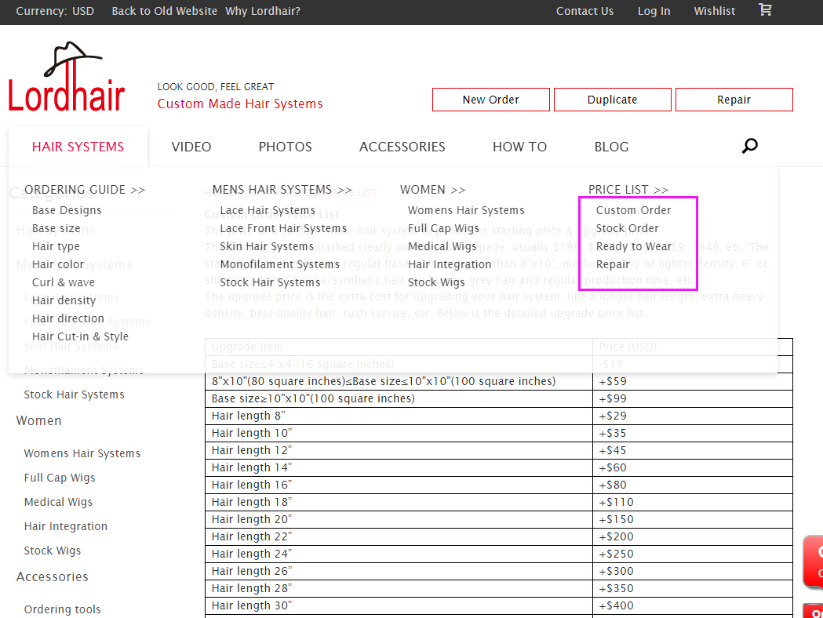Select Custom Order price list
Image resolution: width=823 pixels, height=618 pixels.
(633, 210)
